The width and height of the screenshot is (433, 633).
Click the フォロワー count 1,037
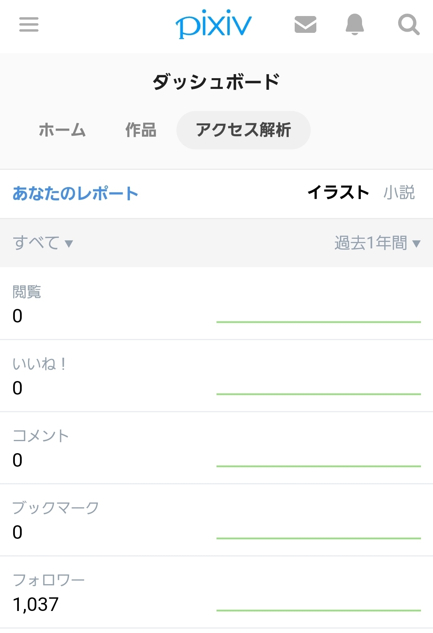[36, 604]
